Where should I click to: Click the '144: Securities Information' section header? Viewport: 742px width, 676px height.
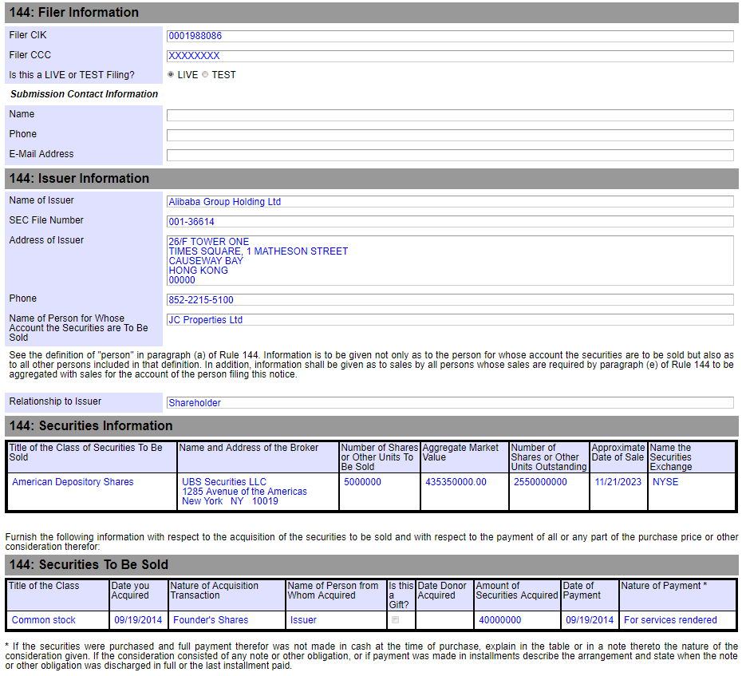click(x=372, y=426)
